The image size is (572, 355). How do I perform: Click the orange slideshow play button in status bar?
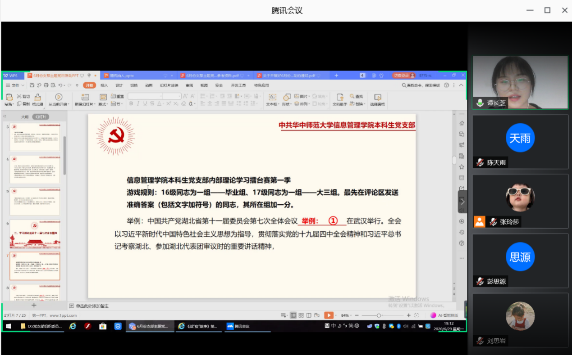pos(329,315)
